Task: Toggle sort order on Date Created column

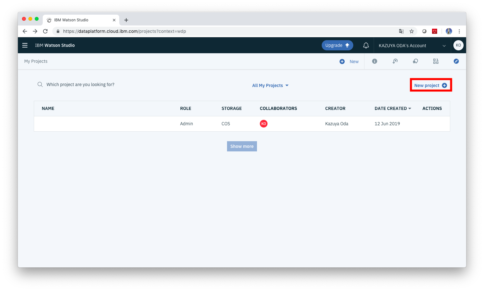Action: (x=393, y=108)
